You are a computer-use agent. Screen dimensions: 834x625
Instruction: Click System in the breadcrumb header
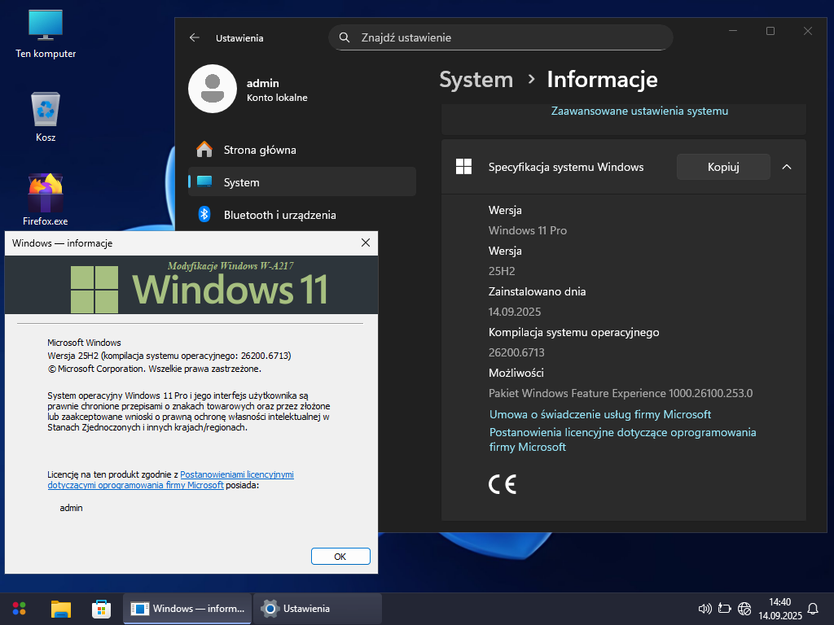[476, 80]
